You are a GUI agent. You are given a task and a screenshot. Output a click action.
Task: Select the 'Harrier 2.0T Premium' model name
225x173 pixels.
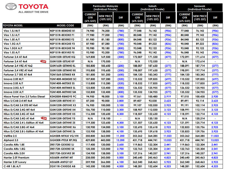tap(16, 158)
